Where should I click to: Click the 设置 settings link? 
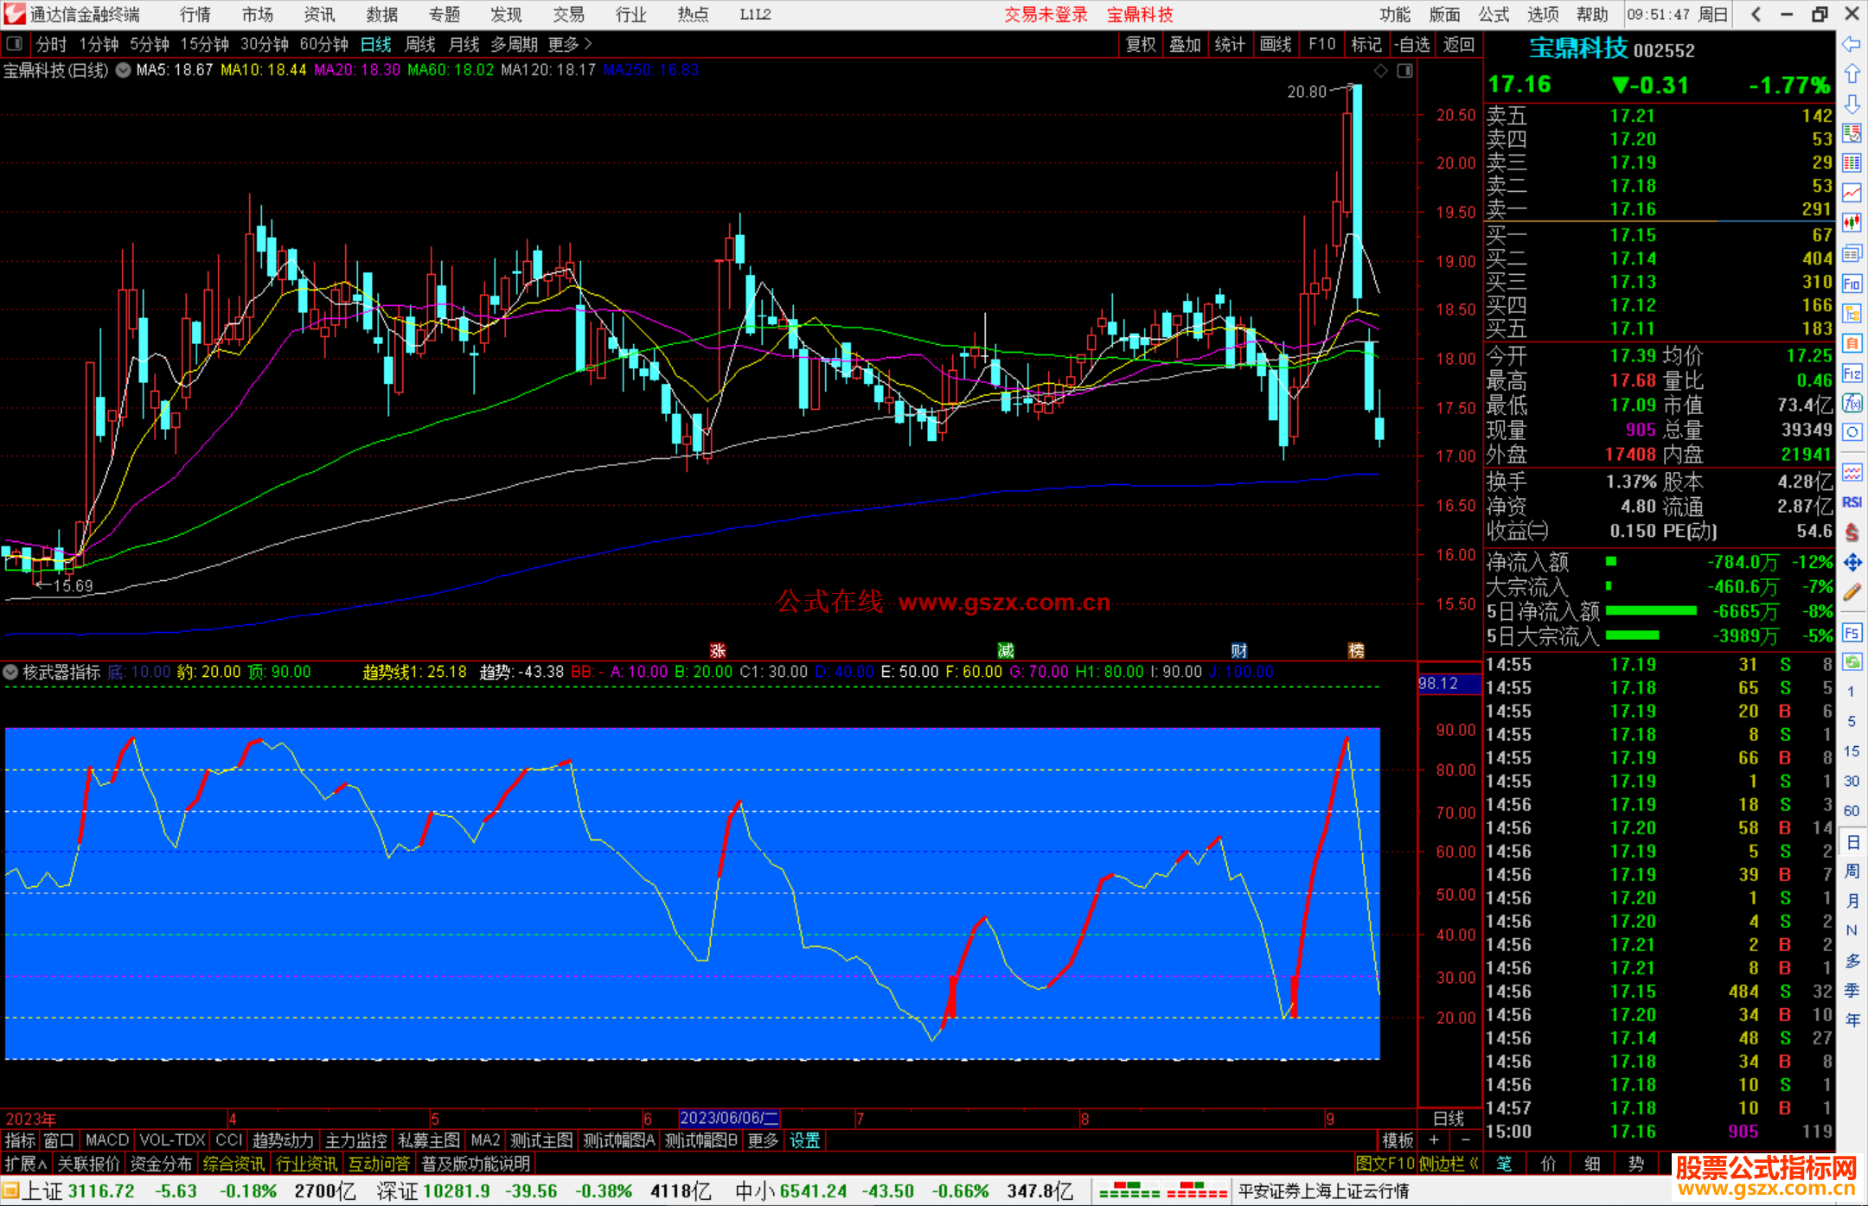[x=804, y=1140]
